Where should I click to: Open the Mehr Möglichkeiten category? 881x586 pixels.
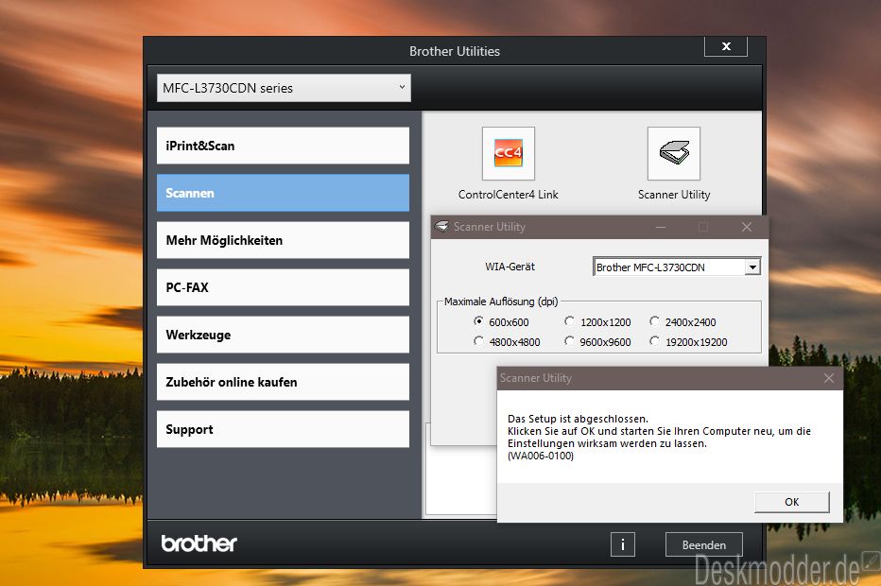click(x=283, y=240)
